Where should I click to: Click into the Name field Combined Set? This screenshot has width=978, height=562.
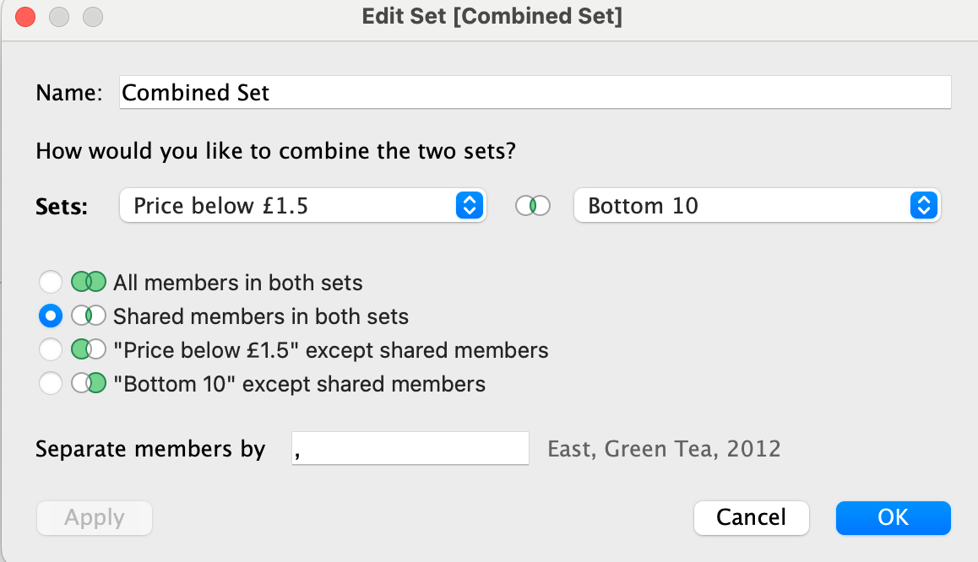[x=535, y=92]
